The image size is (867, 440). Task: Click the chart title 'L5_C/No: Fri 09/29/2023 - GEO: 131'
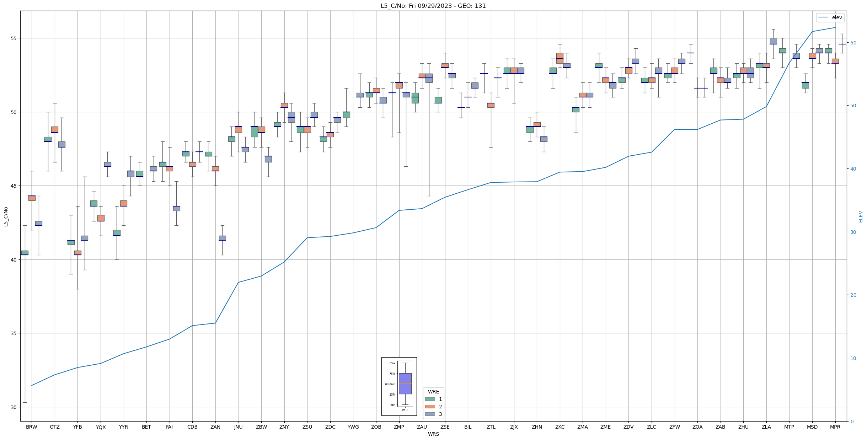point(433,6)
